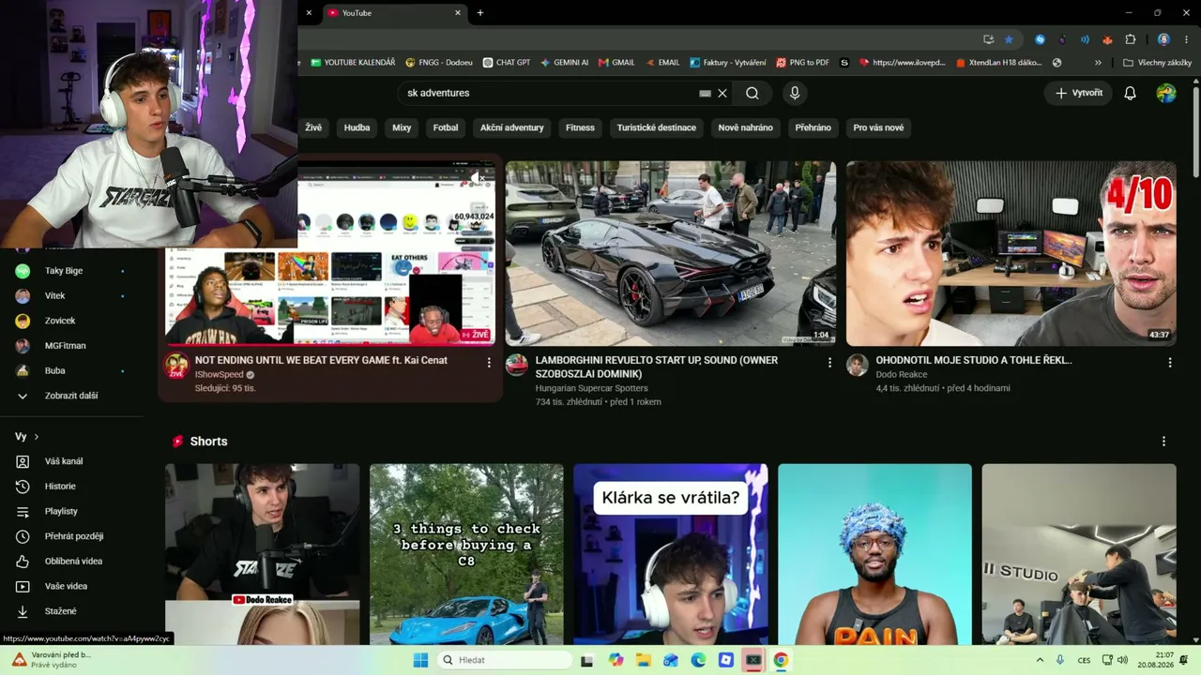Start voice search with the microphone icon
Viewport: 1201px width, 675px height.
[795, 93]
